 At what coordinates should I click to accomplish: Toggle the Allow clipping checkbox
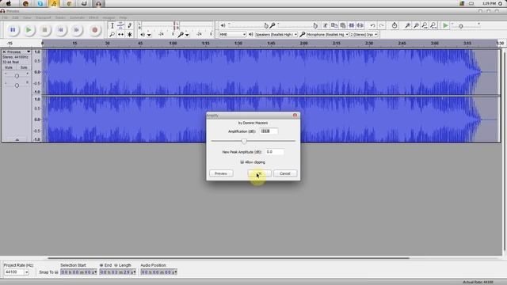click(242, 162)
